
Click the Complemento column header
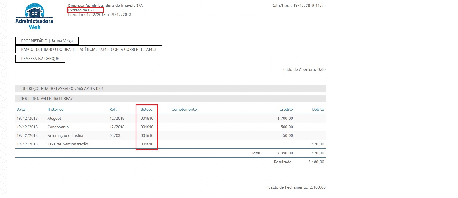point(184,109)
